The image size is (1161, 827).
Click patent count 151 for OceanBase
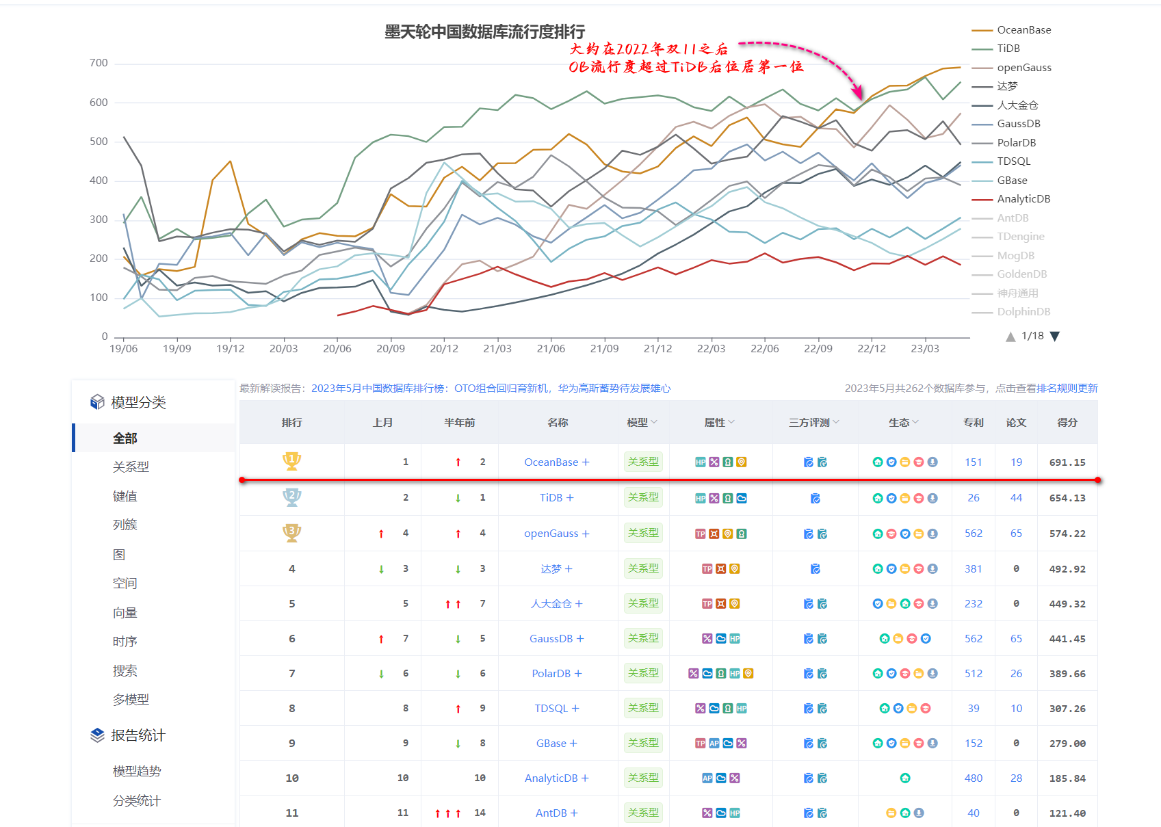(974, 462)
